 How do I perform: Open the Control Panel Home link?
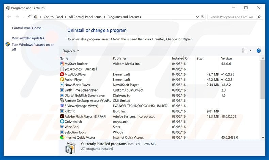coord(27,28)
